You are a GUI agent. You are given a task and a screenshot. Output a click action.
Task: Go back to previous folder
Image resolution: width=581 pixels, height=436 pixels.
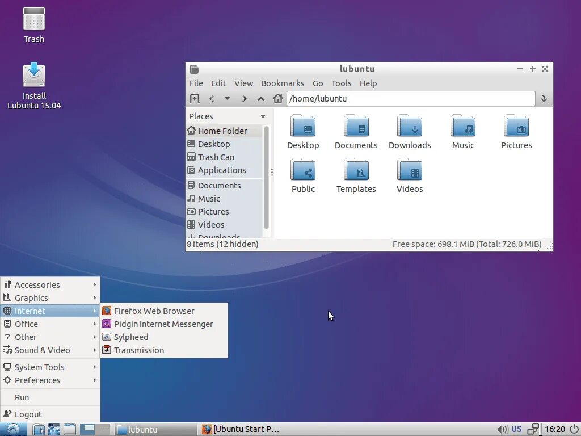(x=212, y=99)
